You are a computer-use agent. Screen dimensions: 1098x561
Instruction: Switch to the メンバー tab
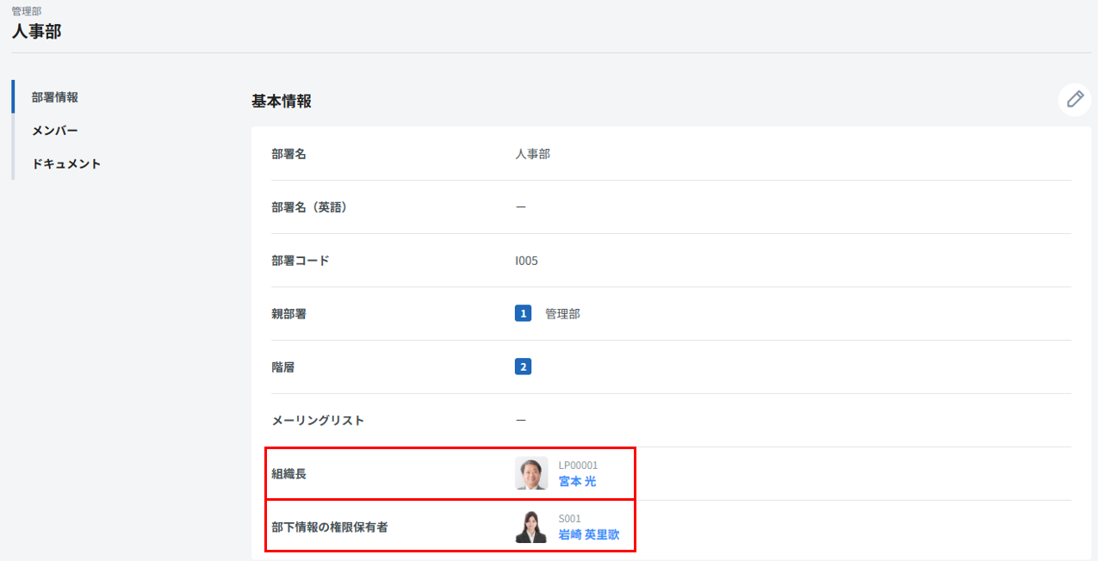pos(55,130)
